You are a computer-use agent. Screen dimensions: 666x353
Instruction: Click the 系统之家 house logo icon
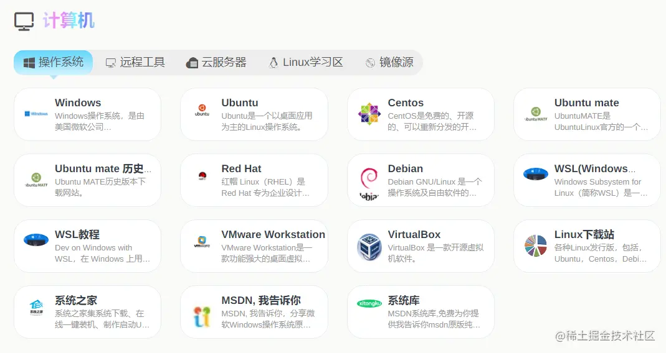coord(36,308)
